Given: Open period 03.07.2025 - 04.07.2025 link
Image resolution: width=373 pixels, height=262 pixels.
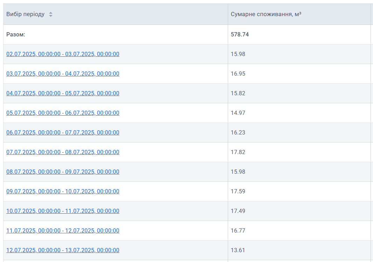Looking at the screenshot, I should pyautogui.click(x=63, y=74).
